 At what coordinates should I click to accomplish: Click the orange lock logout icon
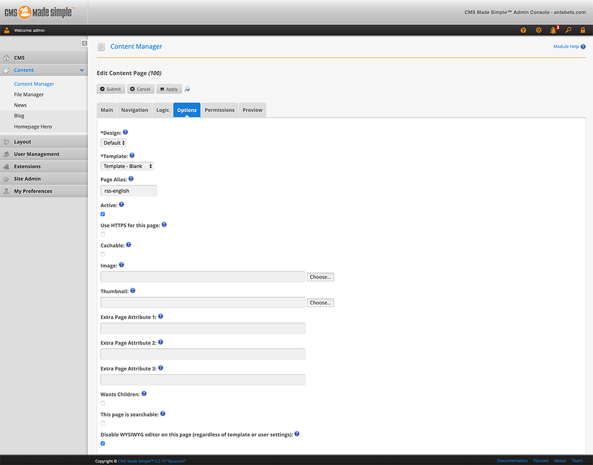(583, 30)
